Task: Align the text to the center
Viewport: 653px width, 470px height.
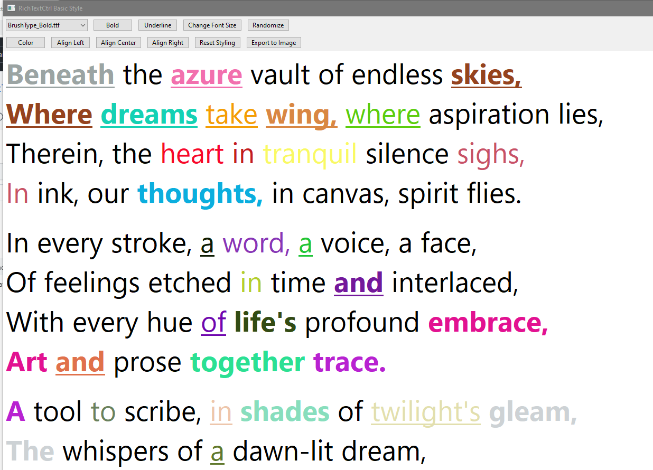Action: tap(118, 42)
